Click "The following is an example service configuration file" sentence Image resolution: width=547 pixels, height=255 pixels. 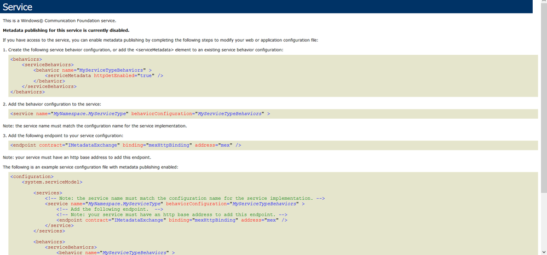90,167
